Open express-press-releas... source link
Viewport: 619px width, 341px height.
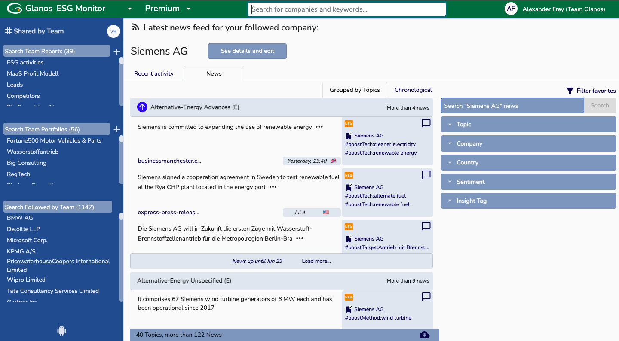pyautogui.click(x=169, y=213)
